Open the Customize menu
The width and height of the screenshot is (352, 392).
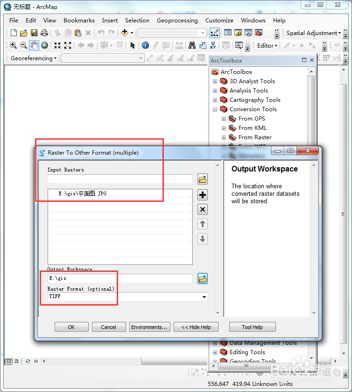[219, 21]
